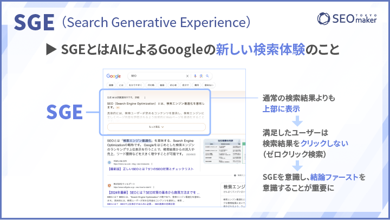Open the 詳細 link in the AI notice

pyautogui.click(x=137, y=98)
